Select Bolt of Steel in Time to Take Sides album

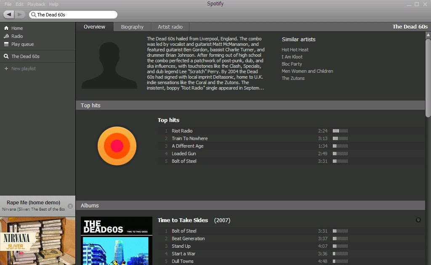pyautogui.click(x=184, y=231)
